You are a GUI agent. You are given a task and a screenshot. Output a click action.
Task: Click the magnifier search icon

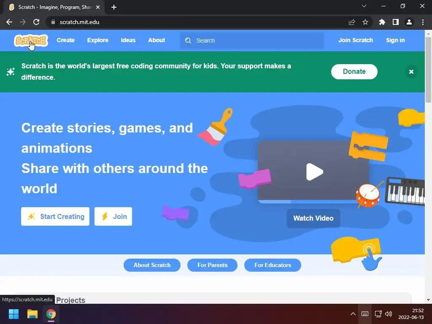[188, 40]
